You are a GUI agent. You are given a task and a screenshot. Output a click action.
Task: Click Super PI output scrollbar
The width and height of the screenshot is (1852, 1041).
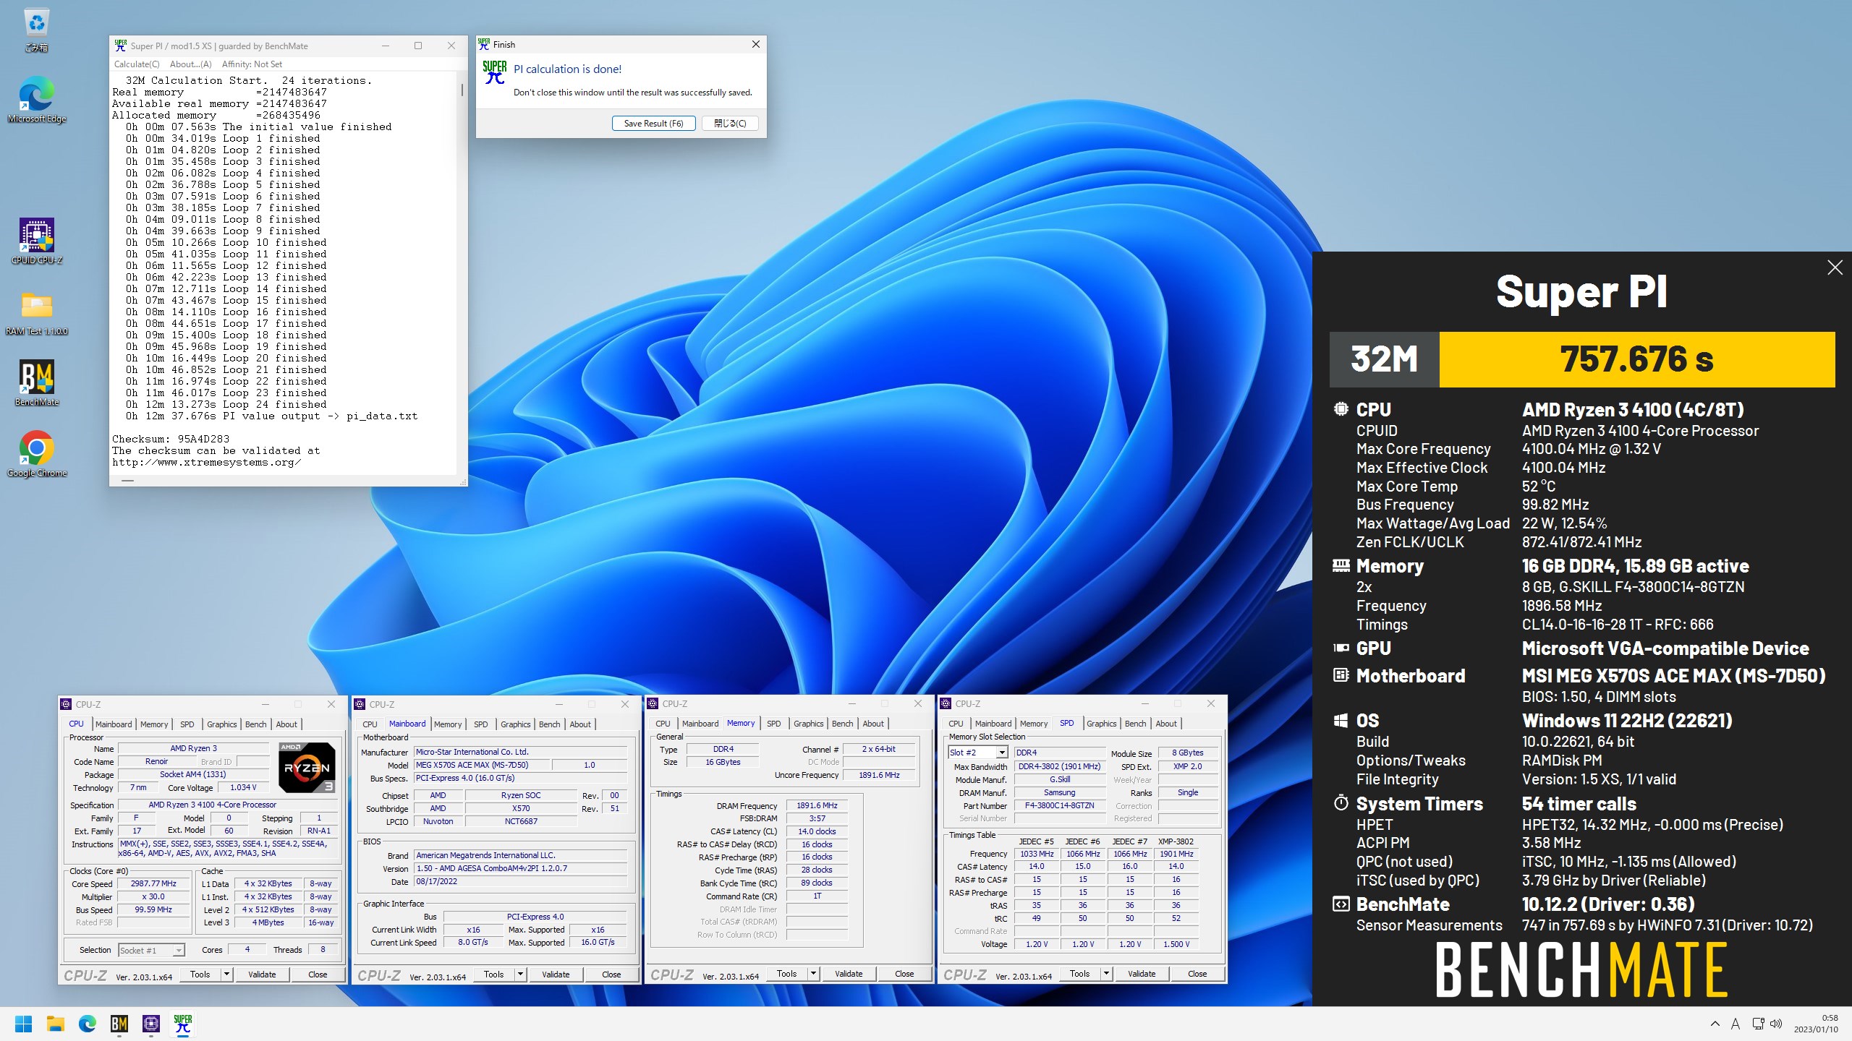tap(462, 90)
